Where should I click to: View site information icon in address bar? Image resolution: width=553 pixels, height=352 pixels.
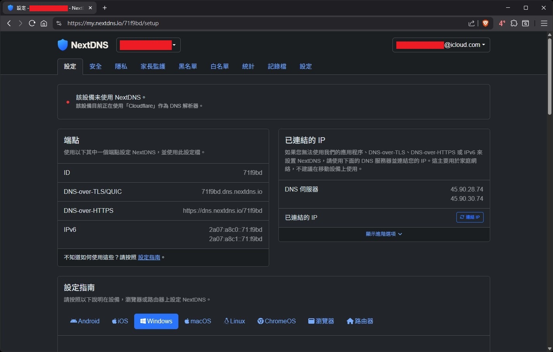tap(59, 23)
